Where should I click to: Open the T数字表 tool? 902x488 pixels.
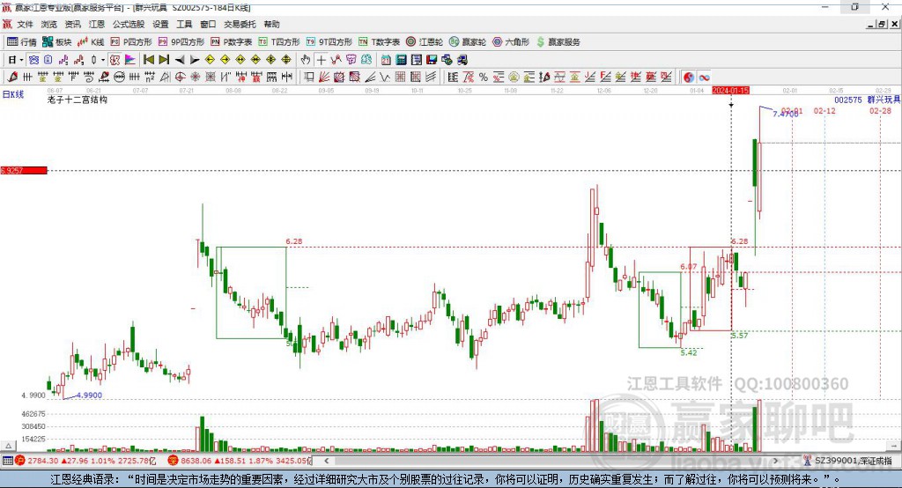point(379,42)
